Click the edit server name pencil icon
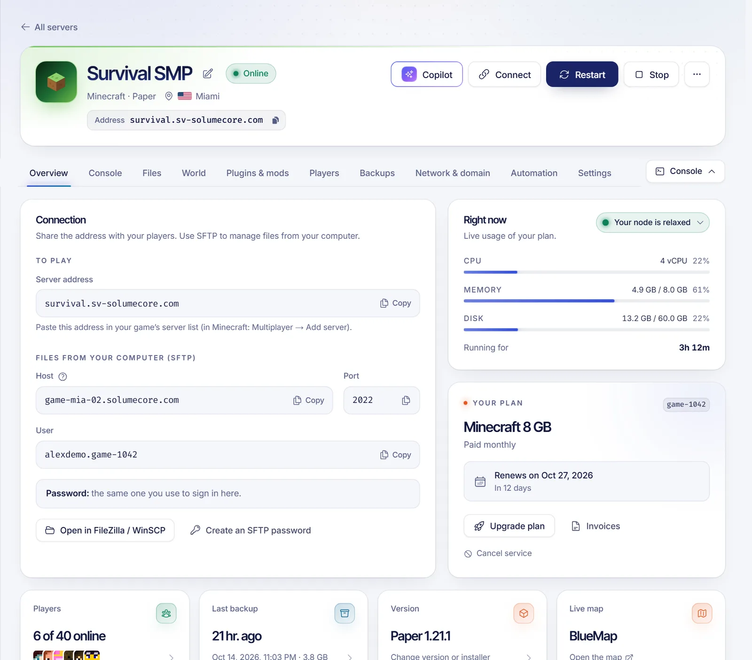This screenshot has width=752, height=660. point(208,74)
